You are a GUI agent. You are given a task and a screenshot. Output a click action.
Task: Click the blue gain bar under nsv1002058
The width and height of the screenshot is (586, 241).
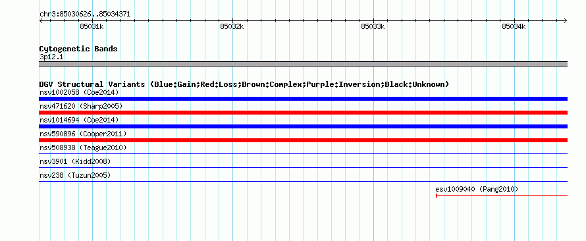[303, 99]
